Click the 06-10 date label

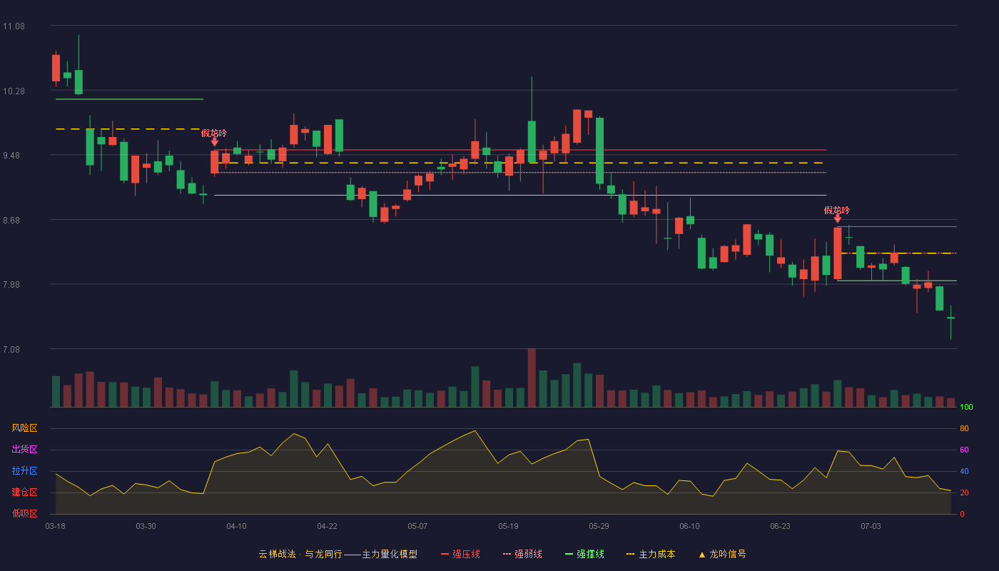point(689,526)
